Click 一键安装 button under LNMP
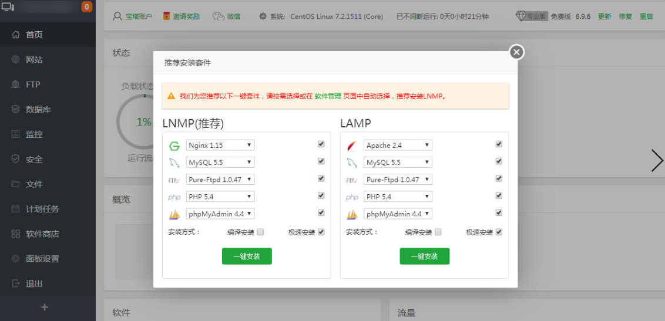Image resolution: width=665 pixels, height=321 pixels. click(247, 256)
